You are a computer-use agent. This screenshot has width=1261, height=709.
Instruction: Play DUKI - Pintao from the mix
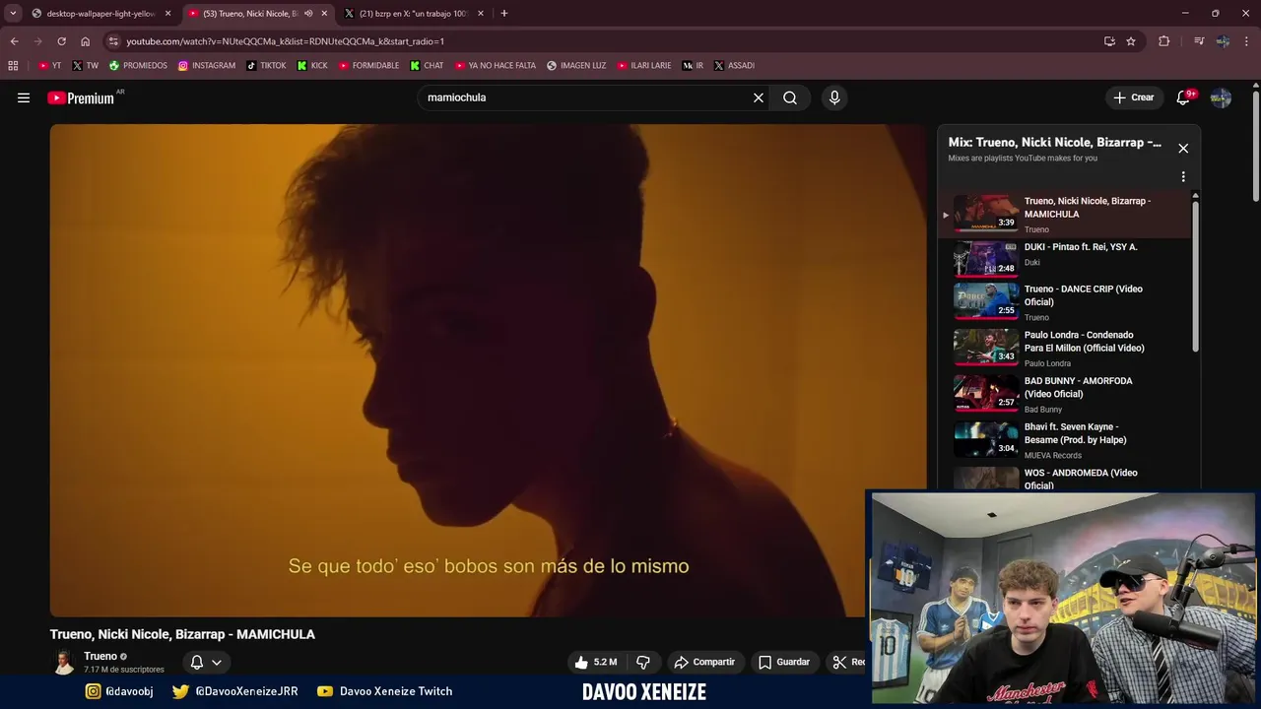click(1064, 259)
